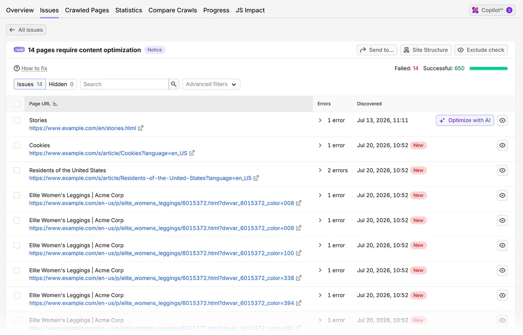Switch to the Overview tab
523x335 pixels.
(20, 10)
